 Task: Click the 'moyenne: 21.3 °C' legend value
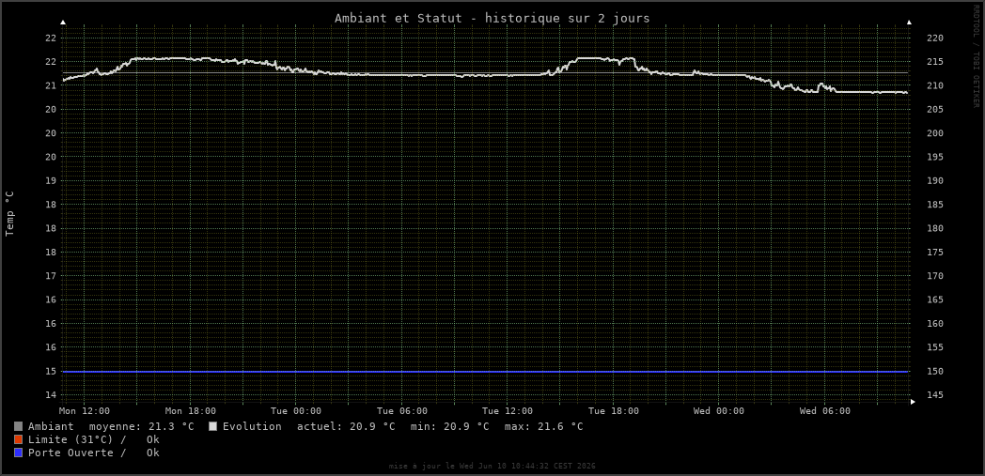142,426
